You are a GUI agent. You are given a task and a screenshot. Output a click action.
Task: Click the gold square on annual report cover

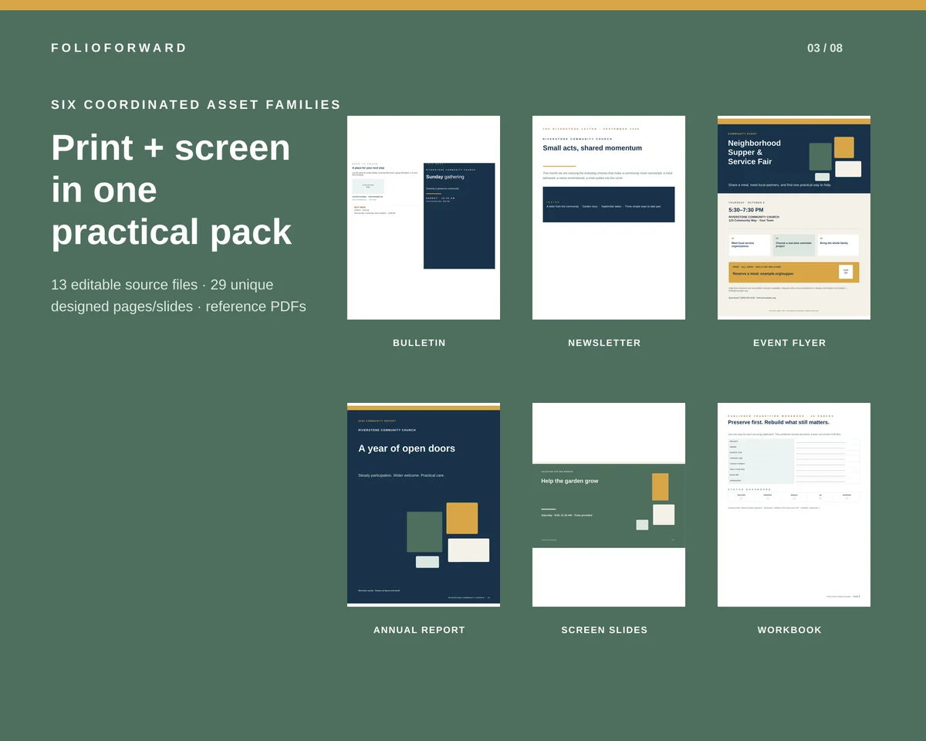462,518
